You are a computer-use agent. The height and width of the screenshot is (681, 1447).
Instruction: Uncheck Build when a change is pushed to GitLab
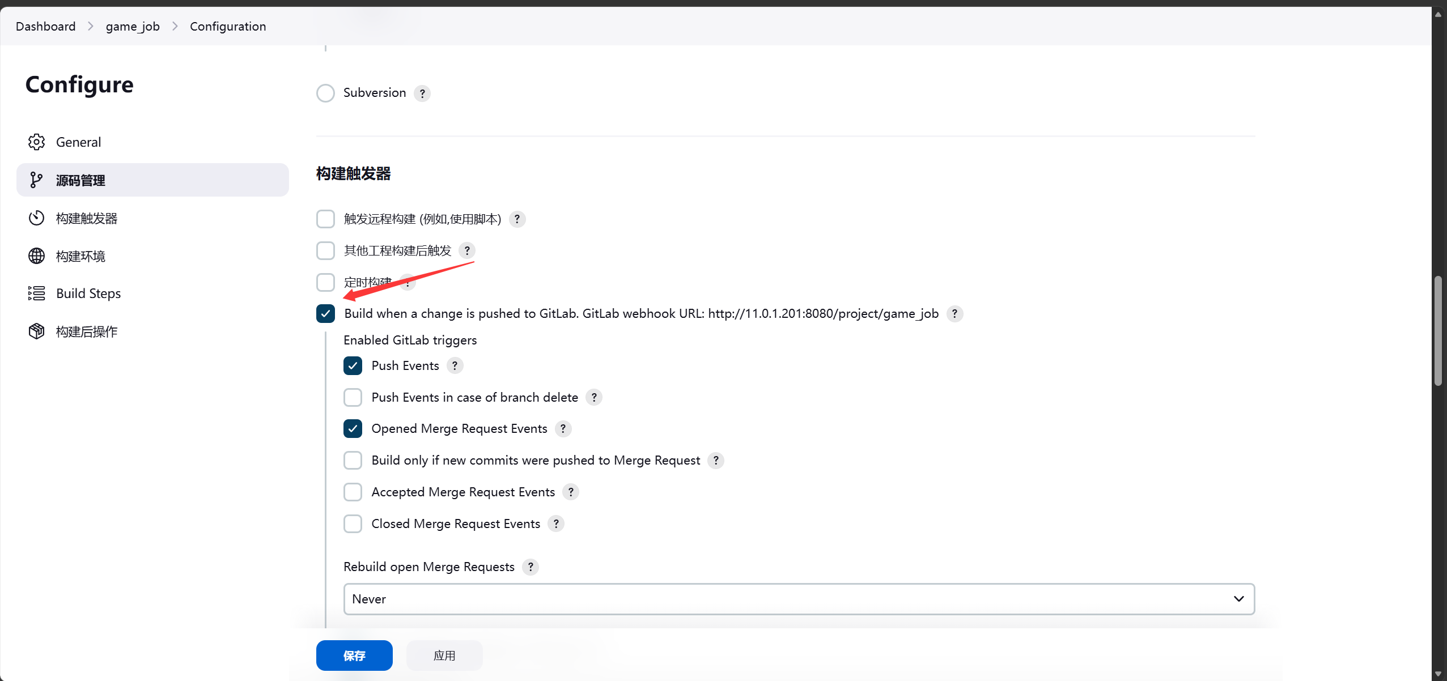click(x=325, y=313)
